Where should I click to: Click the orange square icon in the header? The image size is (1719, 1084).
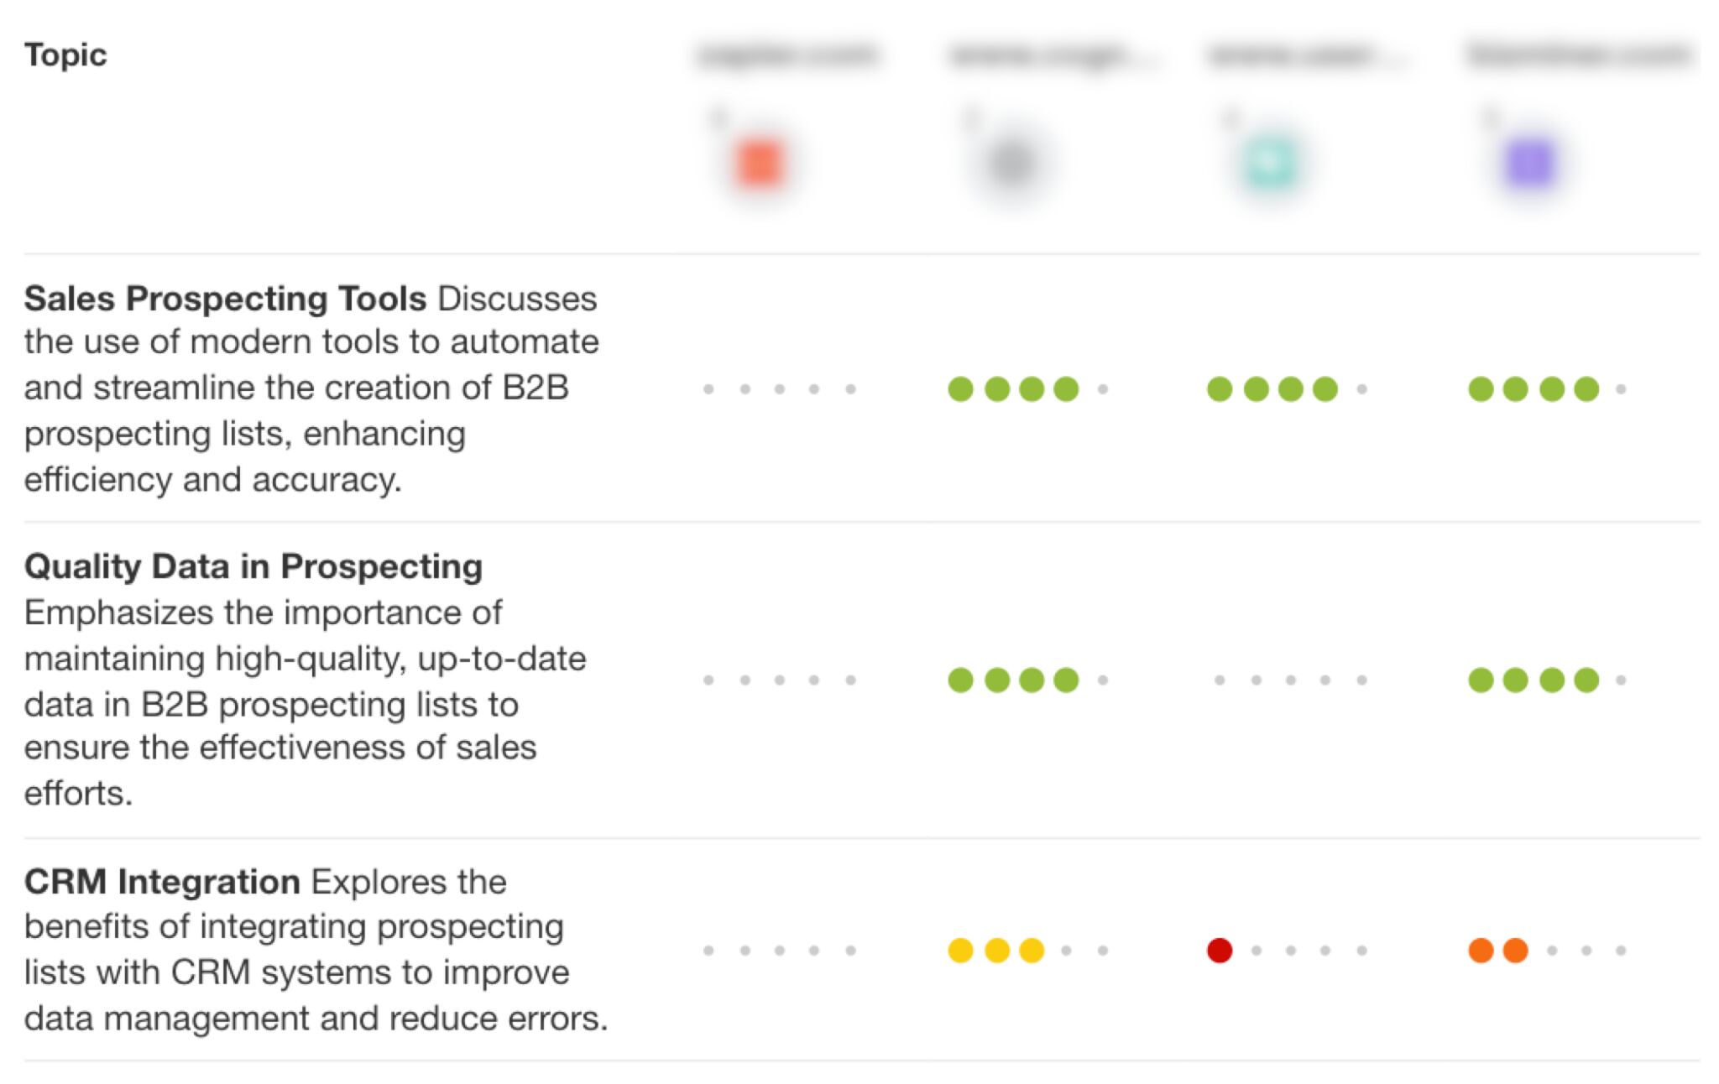tap(760, 163)
